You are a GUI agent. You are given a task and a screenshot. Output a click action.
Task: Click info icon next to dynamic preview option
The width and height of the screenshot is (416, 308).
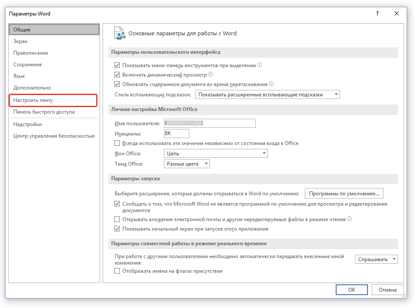[x=210, y=74]
